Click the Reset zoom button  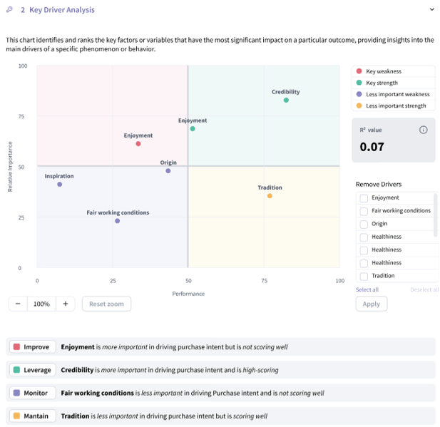click(107, 304)
